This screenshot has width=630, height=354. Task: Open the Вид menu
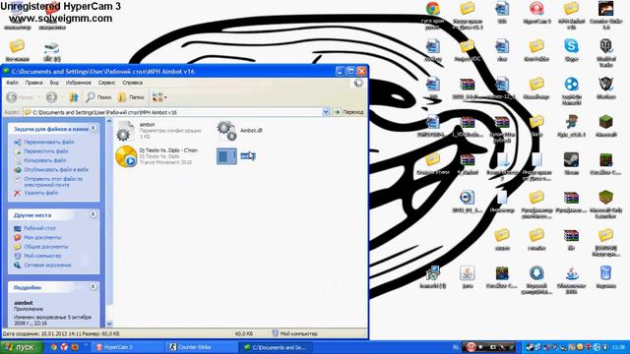tap(54, 83)
